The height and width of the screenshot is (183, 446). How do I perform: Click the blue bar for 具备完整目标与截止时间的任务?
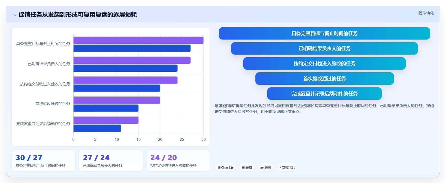132,48
